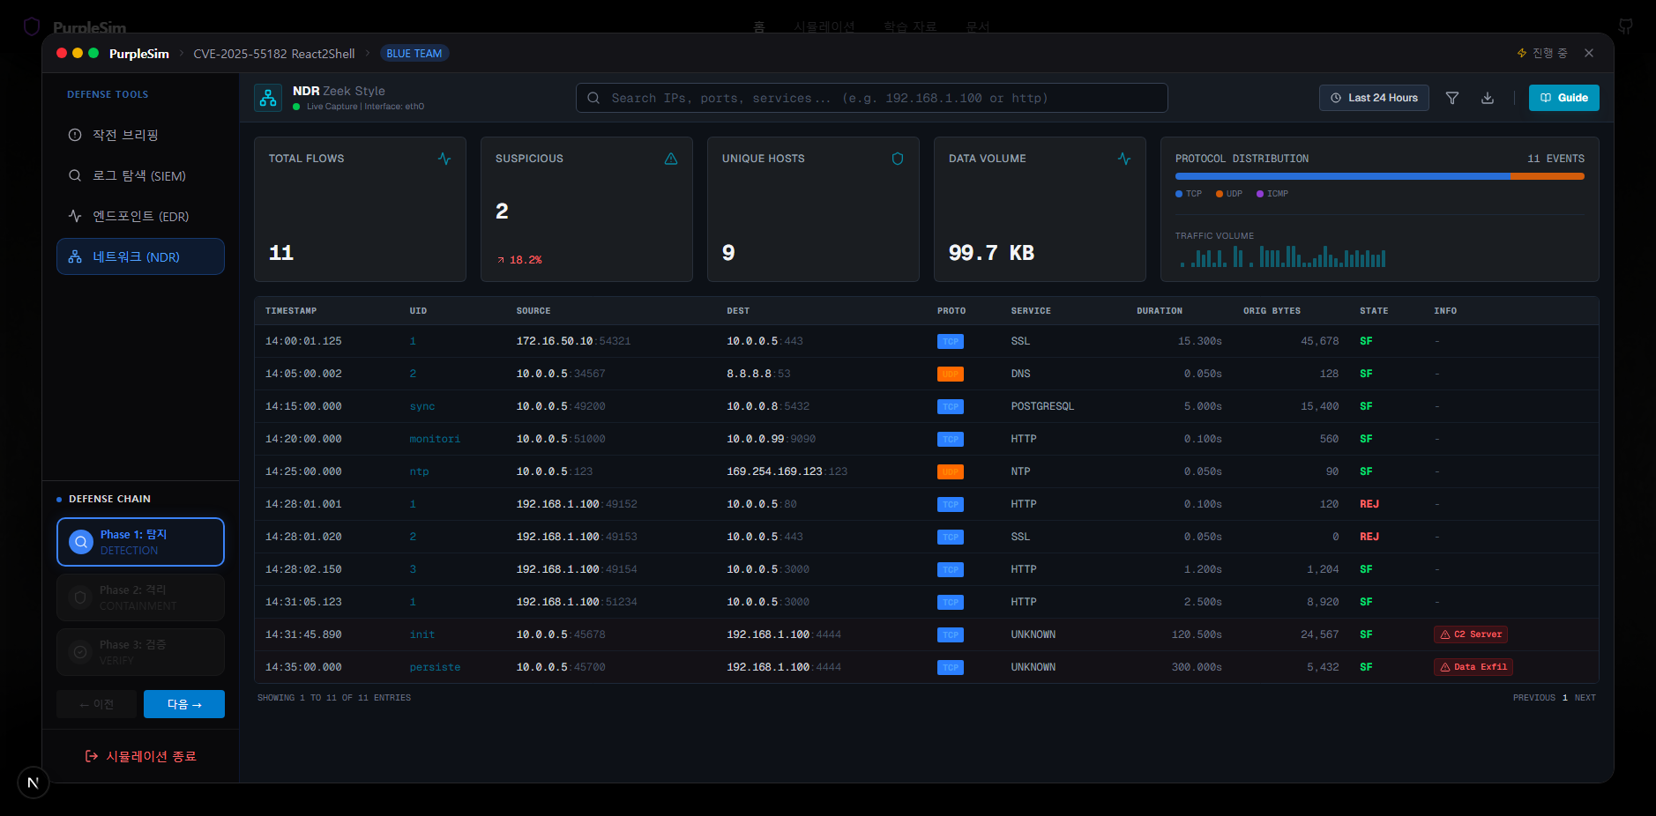Click the download export icon
Image resolution: width=1656 pixels, height=816 pixels.
(1487, 98)
